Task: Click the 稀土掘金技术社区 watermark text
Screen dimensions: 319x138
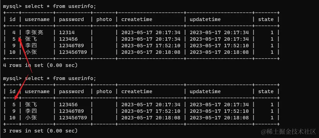Action: 289,131
